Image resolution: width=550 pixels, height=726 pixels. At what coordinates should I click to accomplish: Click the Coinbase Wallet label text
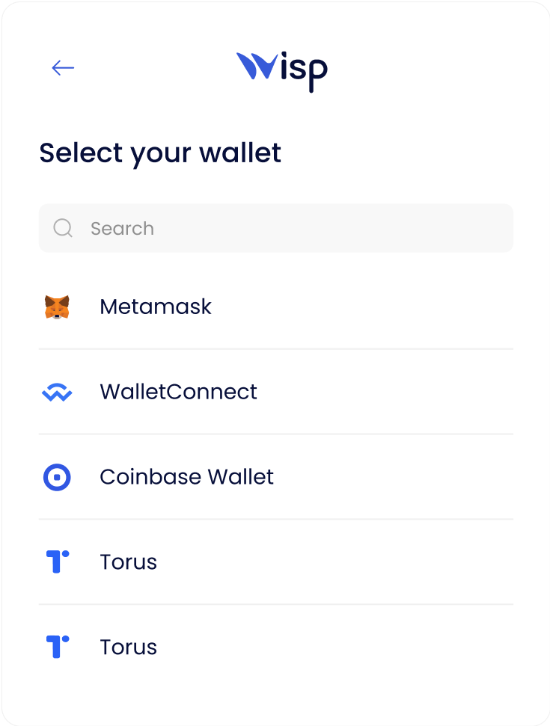(x=186, y=476)
